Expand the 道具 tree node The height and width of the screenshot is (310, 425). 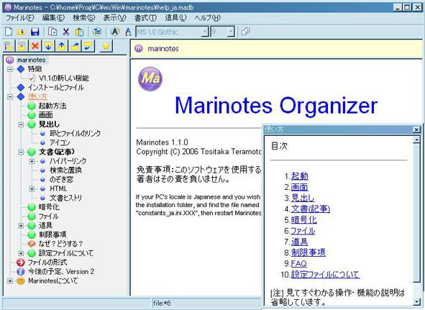pyautogui.click(x=21, y=226)
